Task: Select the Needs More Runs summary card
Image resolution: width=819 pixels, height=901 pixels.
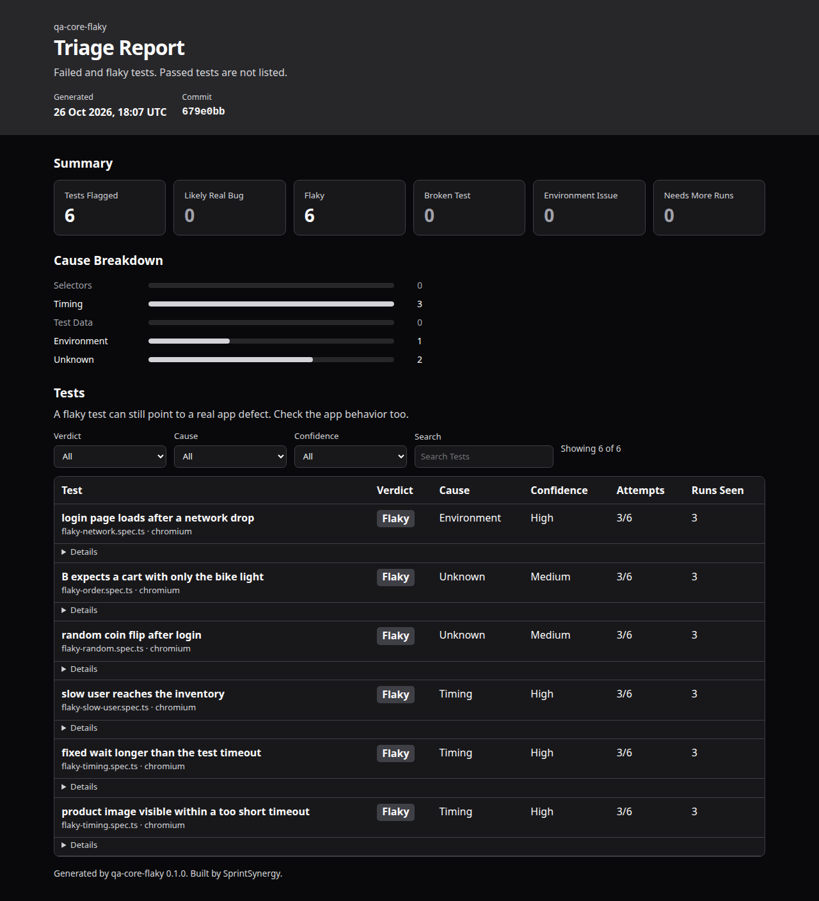Action: (x=709, y=207)
